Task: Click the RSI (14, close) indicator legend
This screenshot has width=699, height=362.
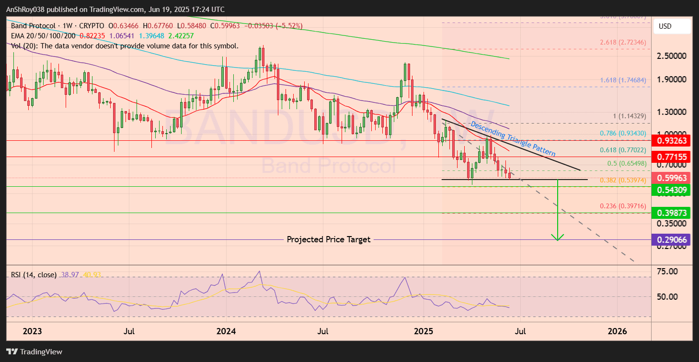Action: [34, 274]
